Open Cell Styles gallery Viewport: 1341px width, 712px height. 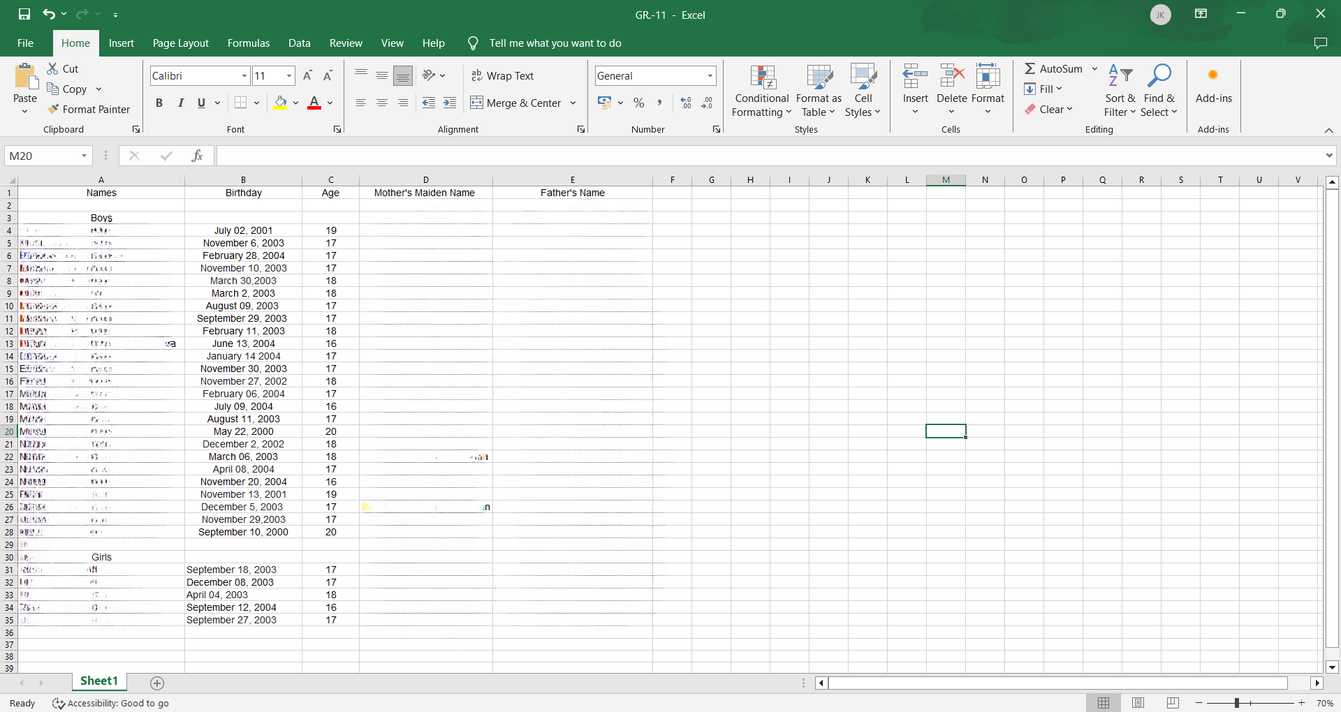coord(863,91)
